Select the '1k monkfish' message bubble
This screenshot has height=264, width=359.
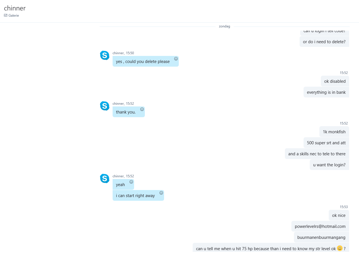334,132
